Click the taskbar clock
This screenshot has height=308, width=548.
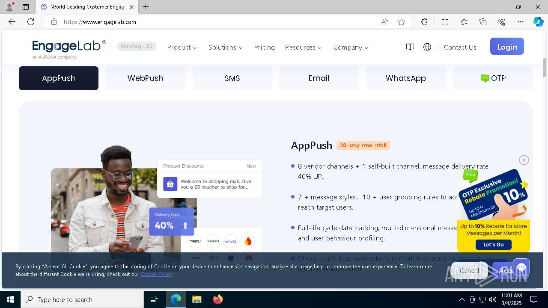(x=511, y=299)
